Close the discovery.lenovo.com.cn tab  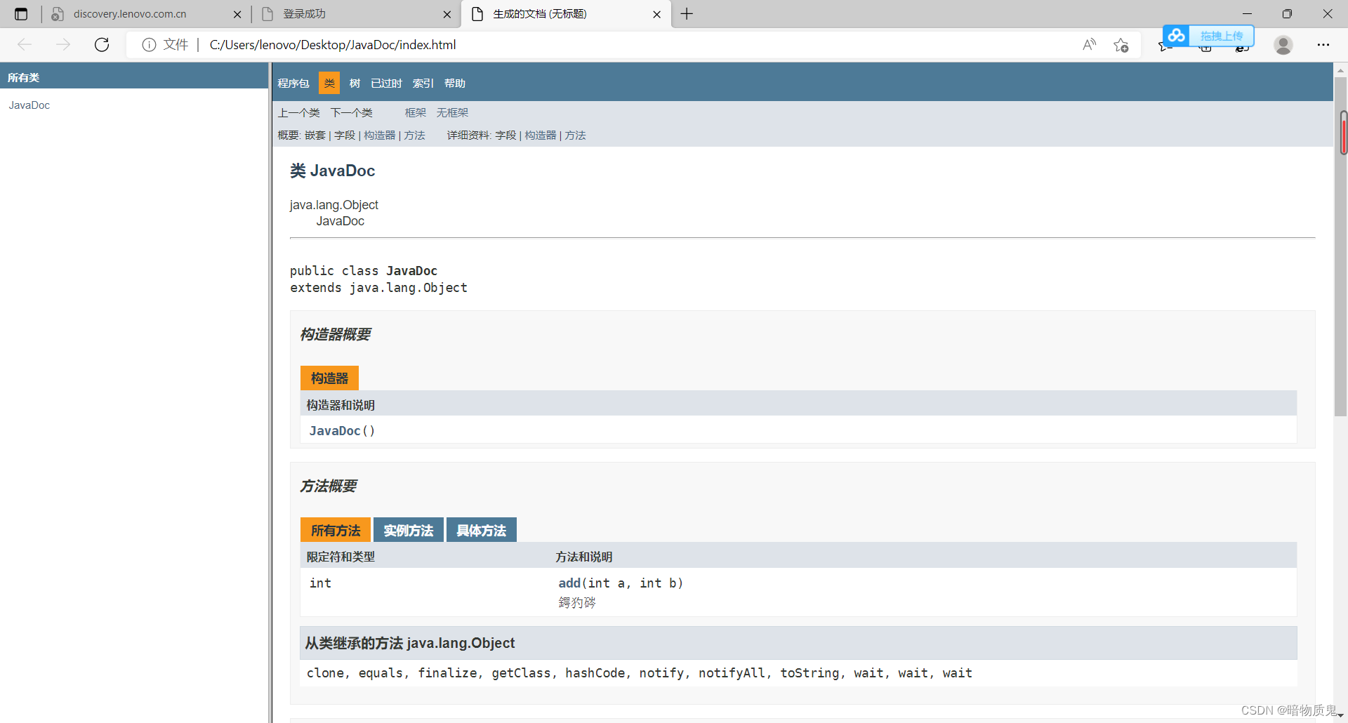pos(237,14)
